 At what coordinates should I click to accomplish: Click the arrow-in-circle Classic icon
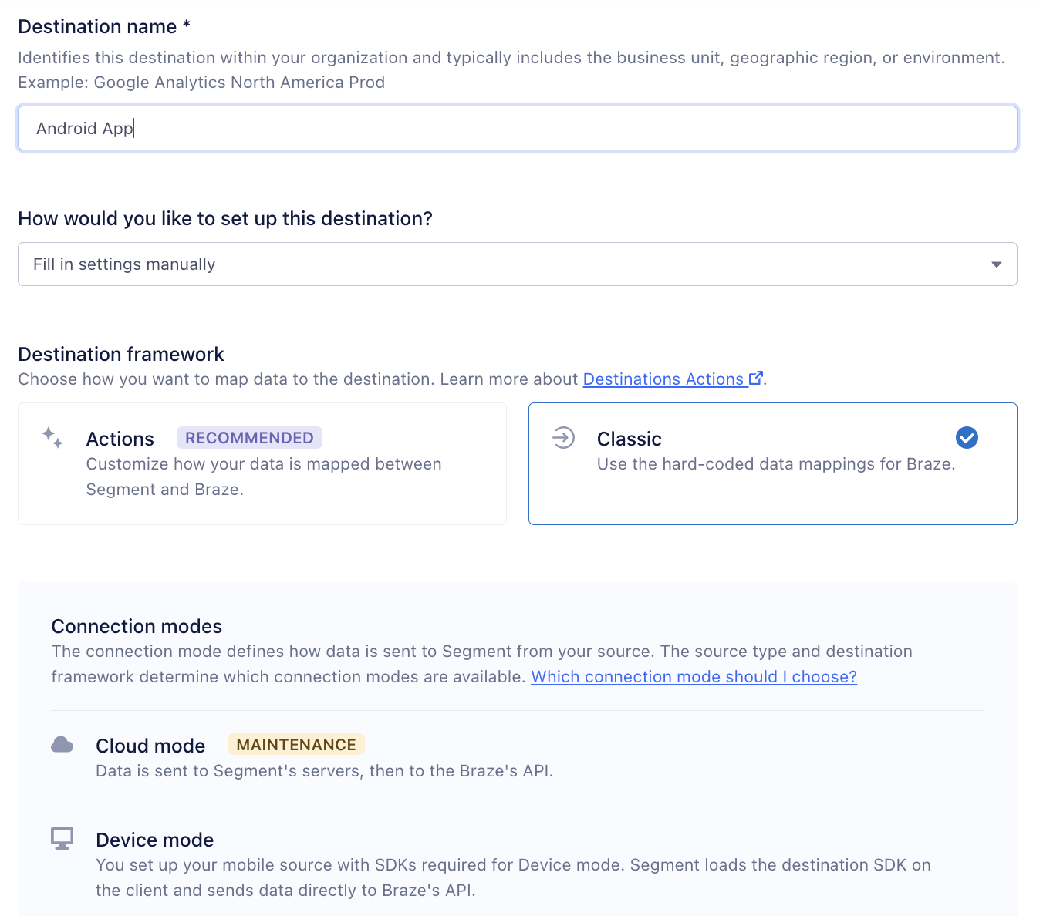click(x=564, y=438)
